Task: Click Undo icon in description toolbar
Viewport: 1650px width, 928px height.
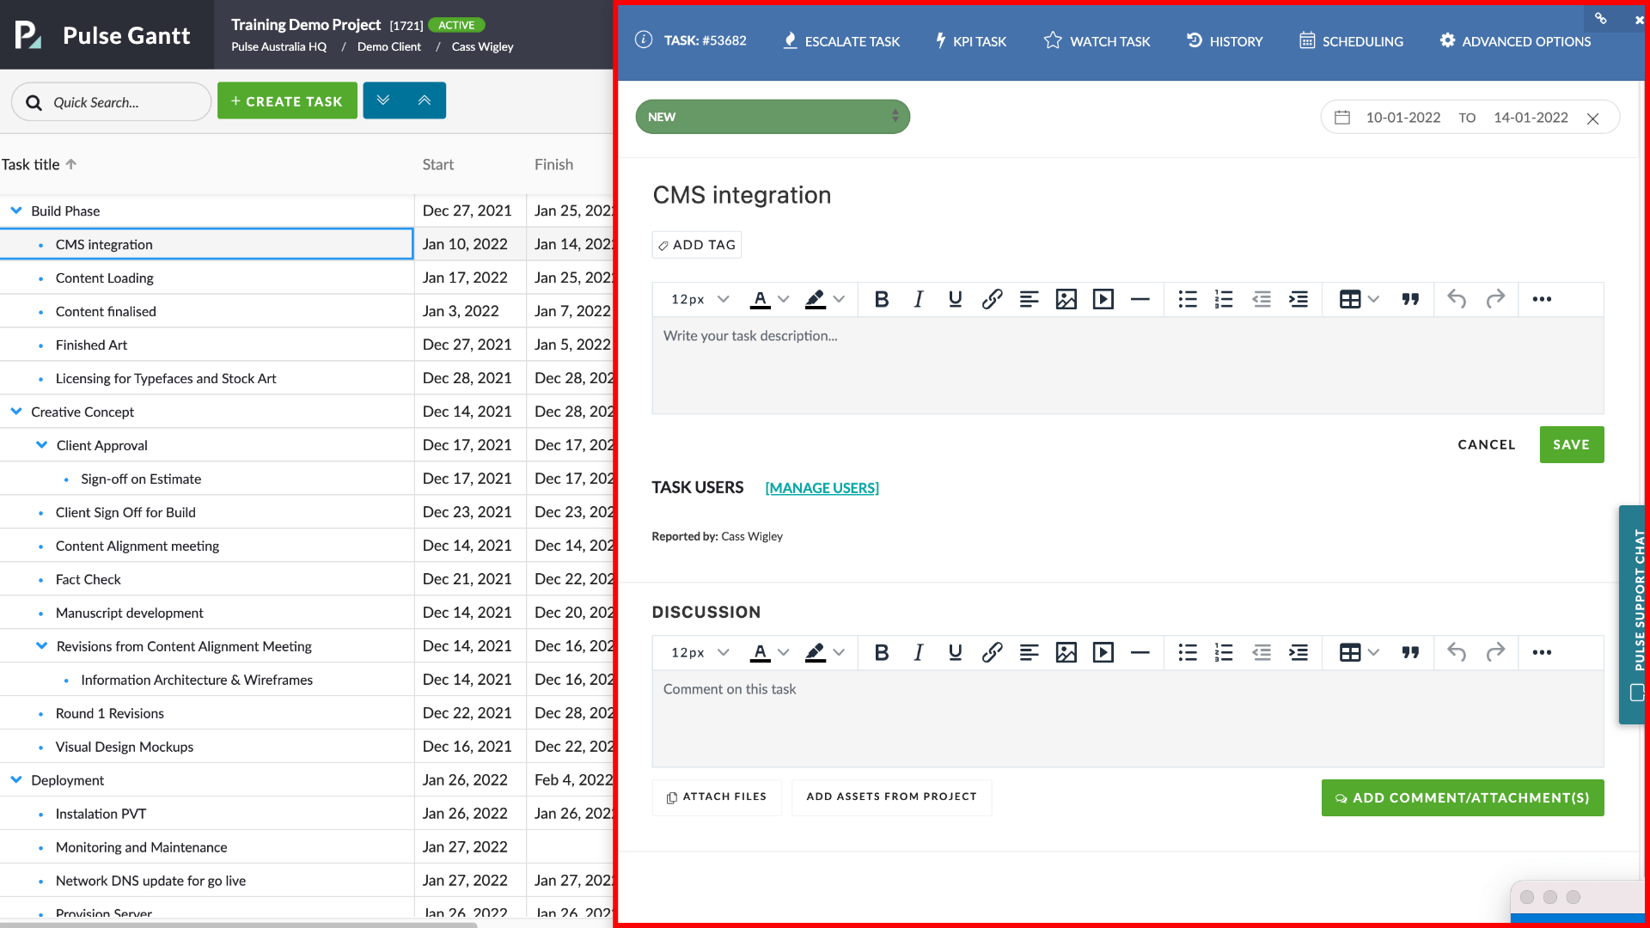Action: (1457, 299)
